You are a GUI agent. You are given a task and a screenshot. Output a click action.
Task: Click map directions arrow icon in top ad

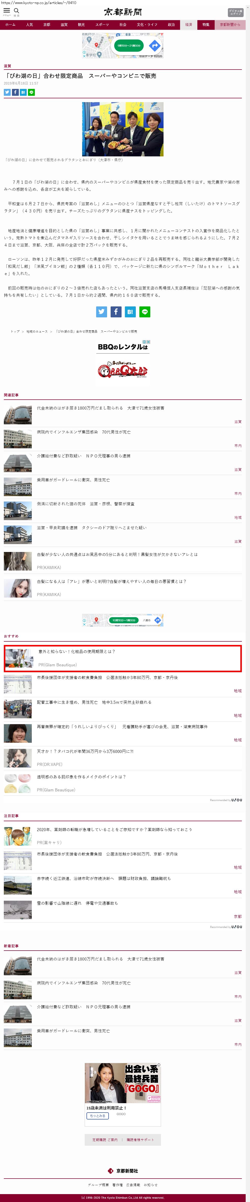coord(155,45)
